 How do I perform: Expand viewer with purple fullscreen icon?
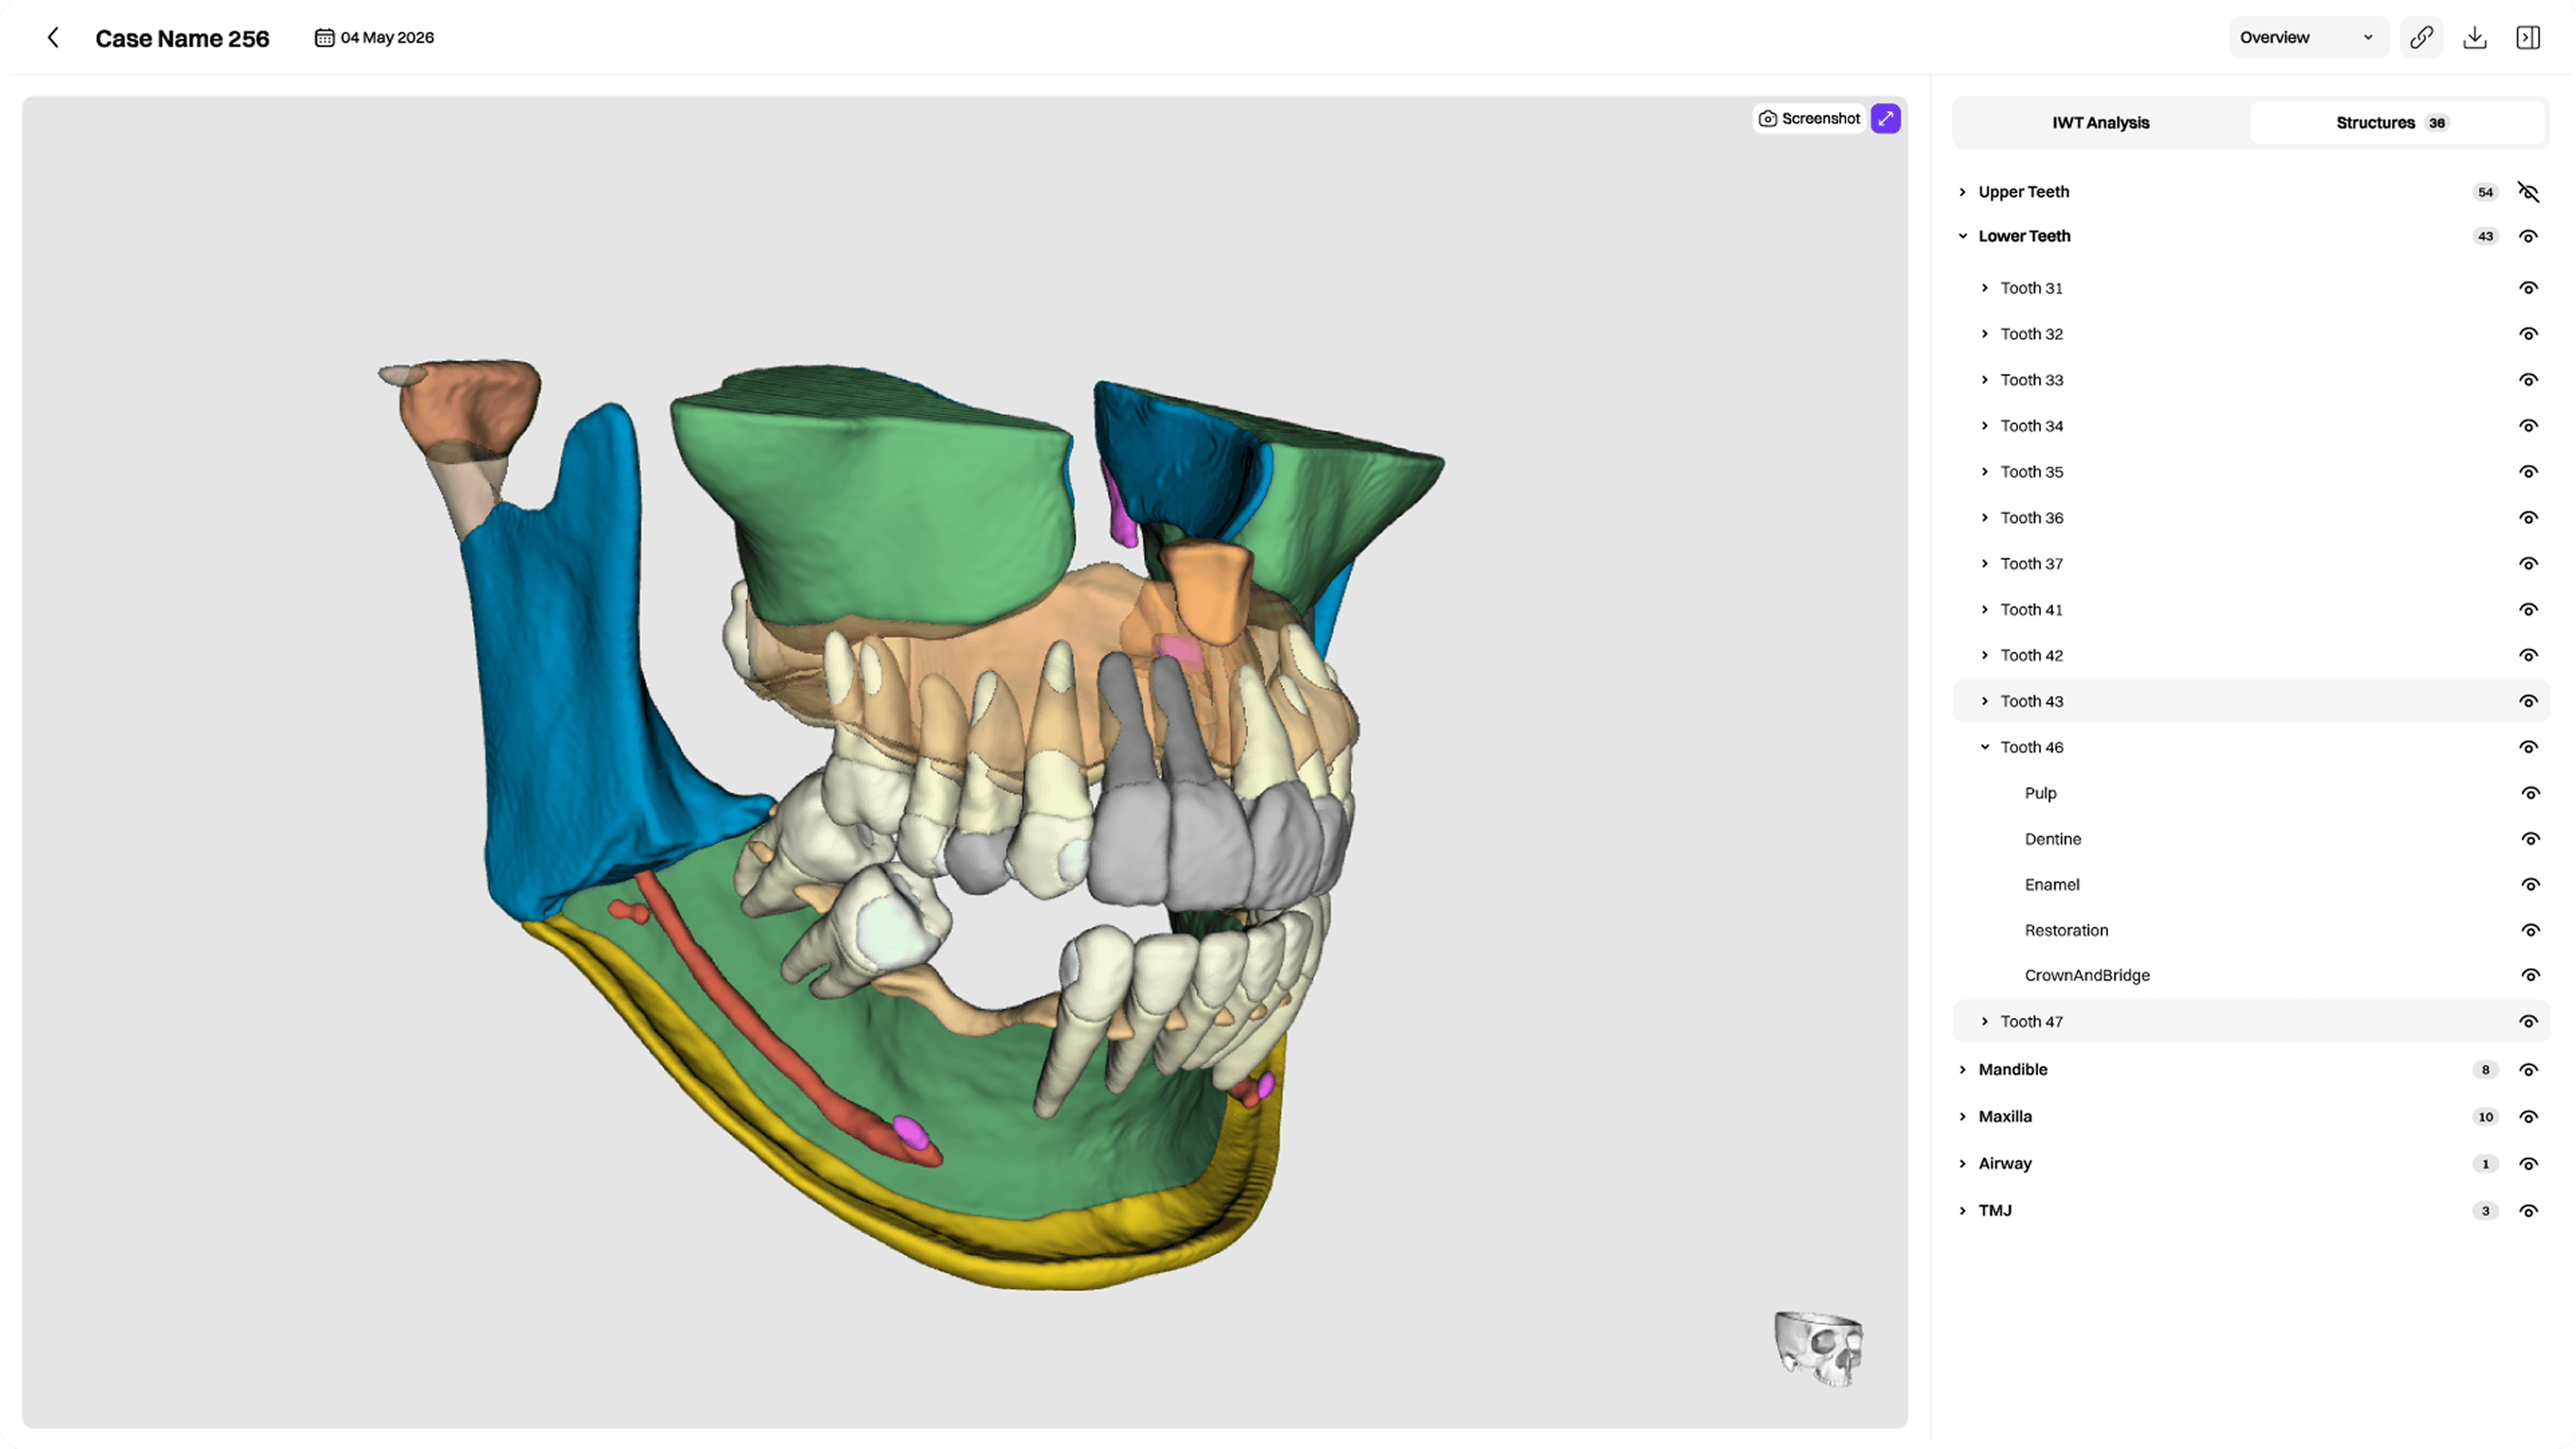[1885, 118]
